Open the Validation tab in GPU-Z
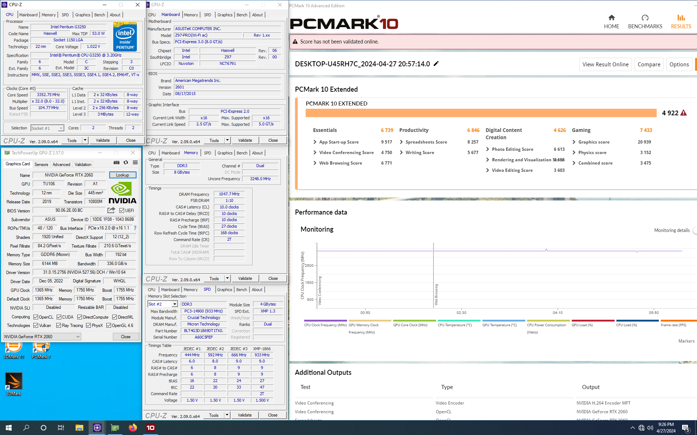 [83, 165]
